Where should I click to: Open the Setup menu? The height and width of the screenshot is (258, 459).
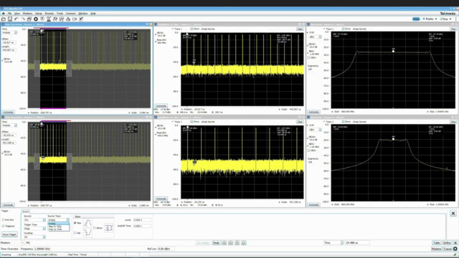point(39,14)
